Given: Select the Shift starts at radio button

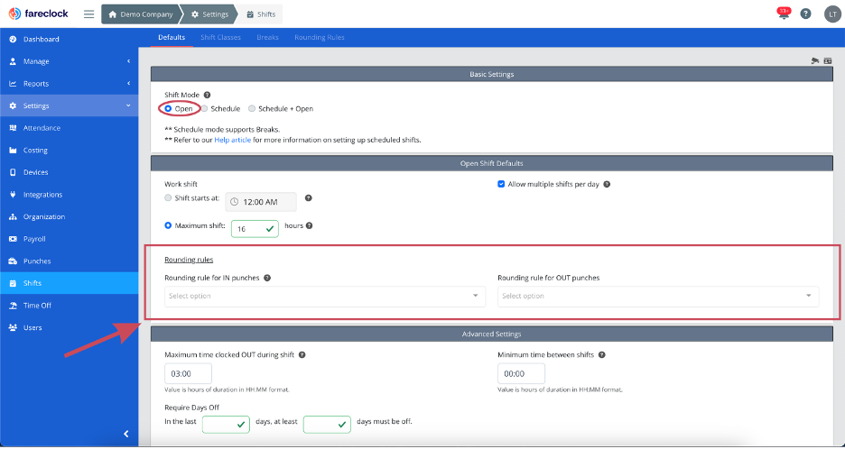Looking at the screenshot, I should coord(168,197).
